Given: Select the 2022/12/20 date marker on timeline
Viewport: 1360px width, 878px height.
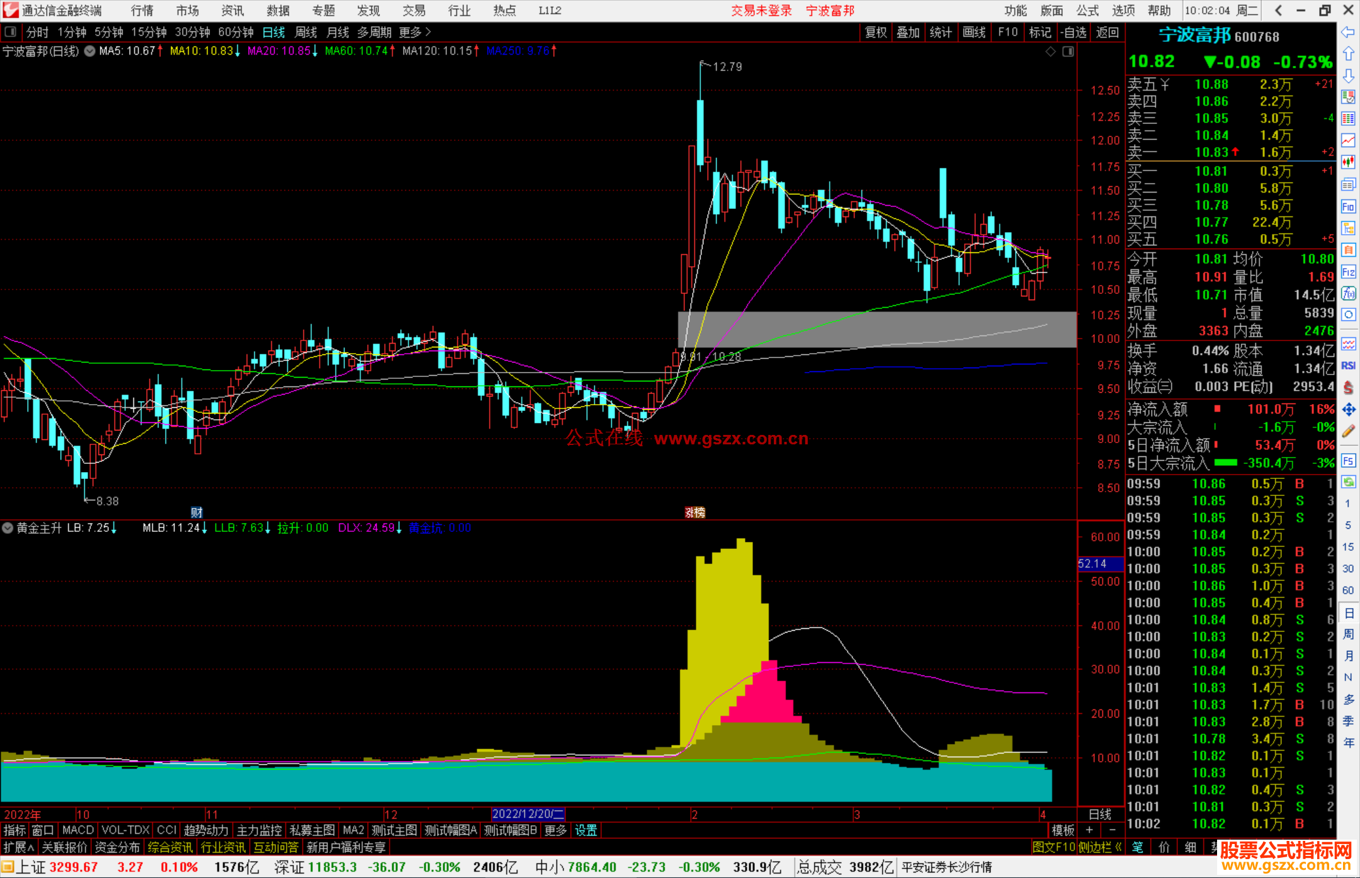Looking at the screenshot, I should pyautogui.click(x=528, y=814).
